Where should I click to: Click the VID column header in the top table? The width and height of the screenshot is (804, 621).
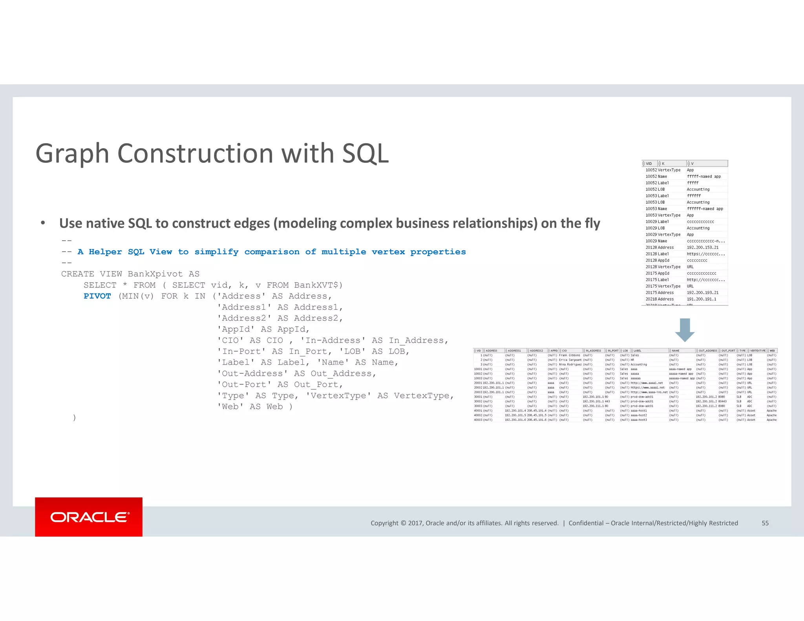(x=649, y=164)
